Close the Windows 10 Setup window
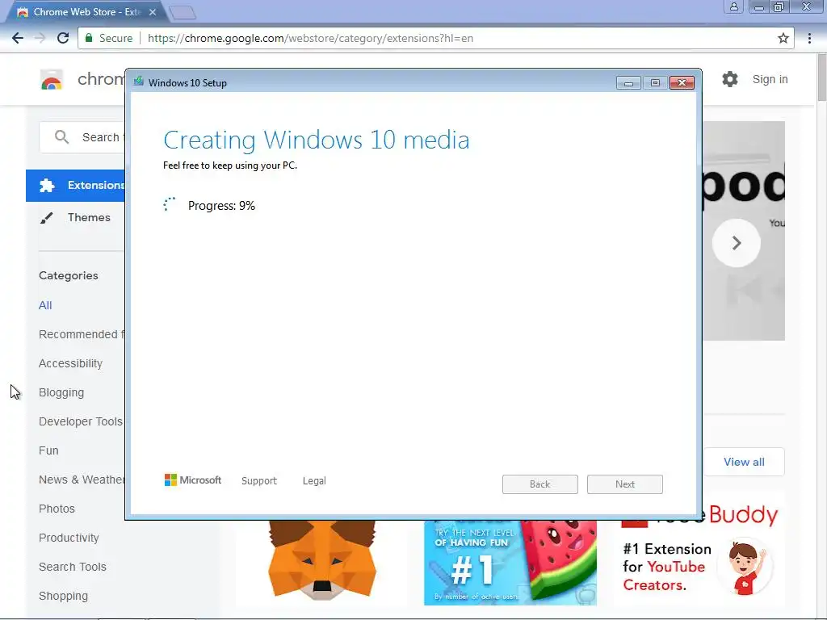827x620 pixels. [682, 83]
